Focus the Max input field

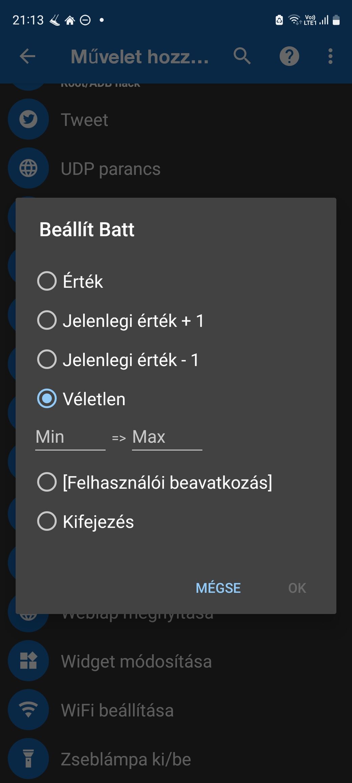pyautogui.click(x=167, y=438)
